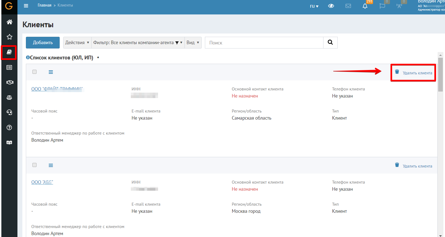Image resolution: width=445 pixels, height=237 pixels.
Task: Click Самарская область region text
Action: pyautogui.click(x=251, y=118)
